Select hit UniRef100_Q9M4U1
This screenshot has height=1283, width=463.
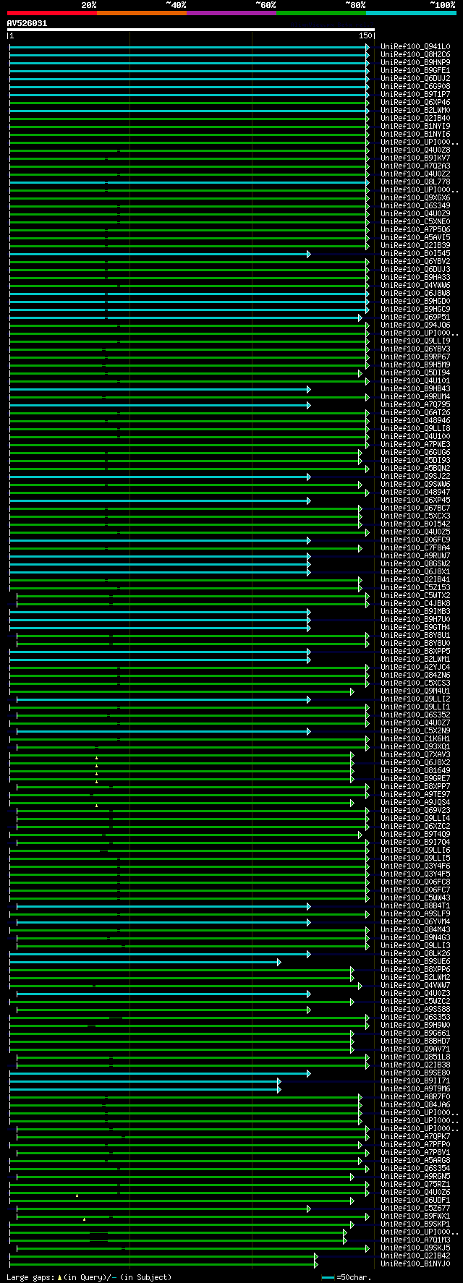415,691
